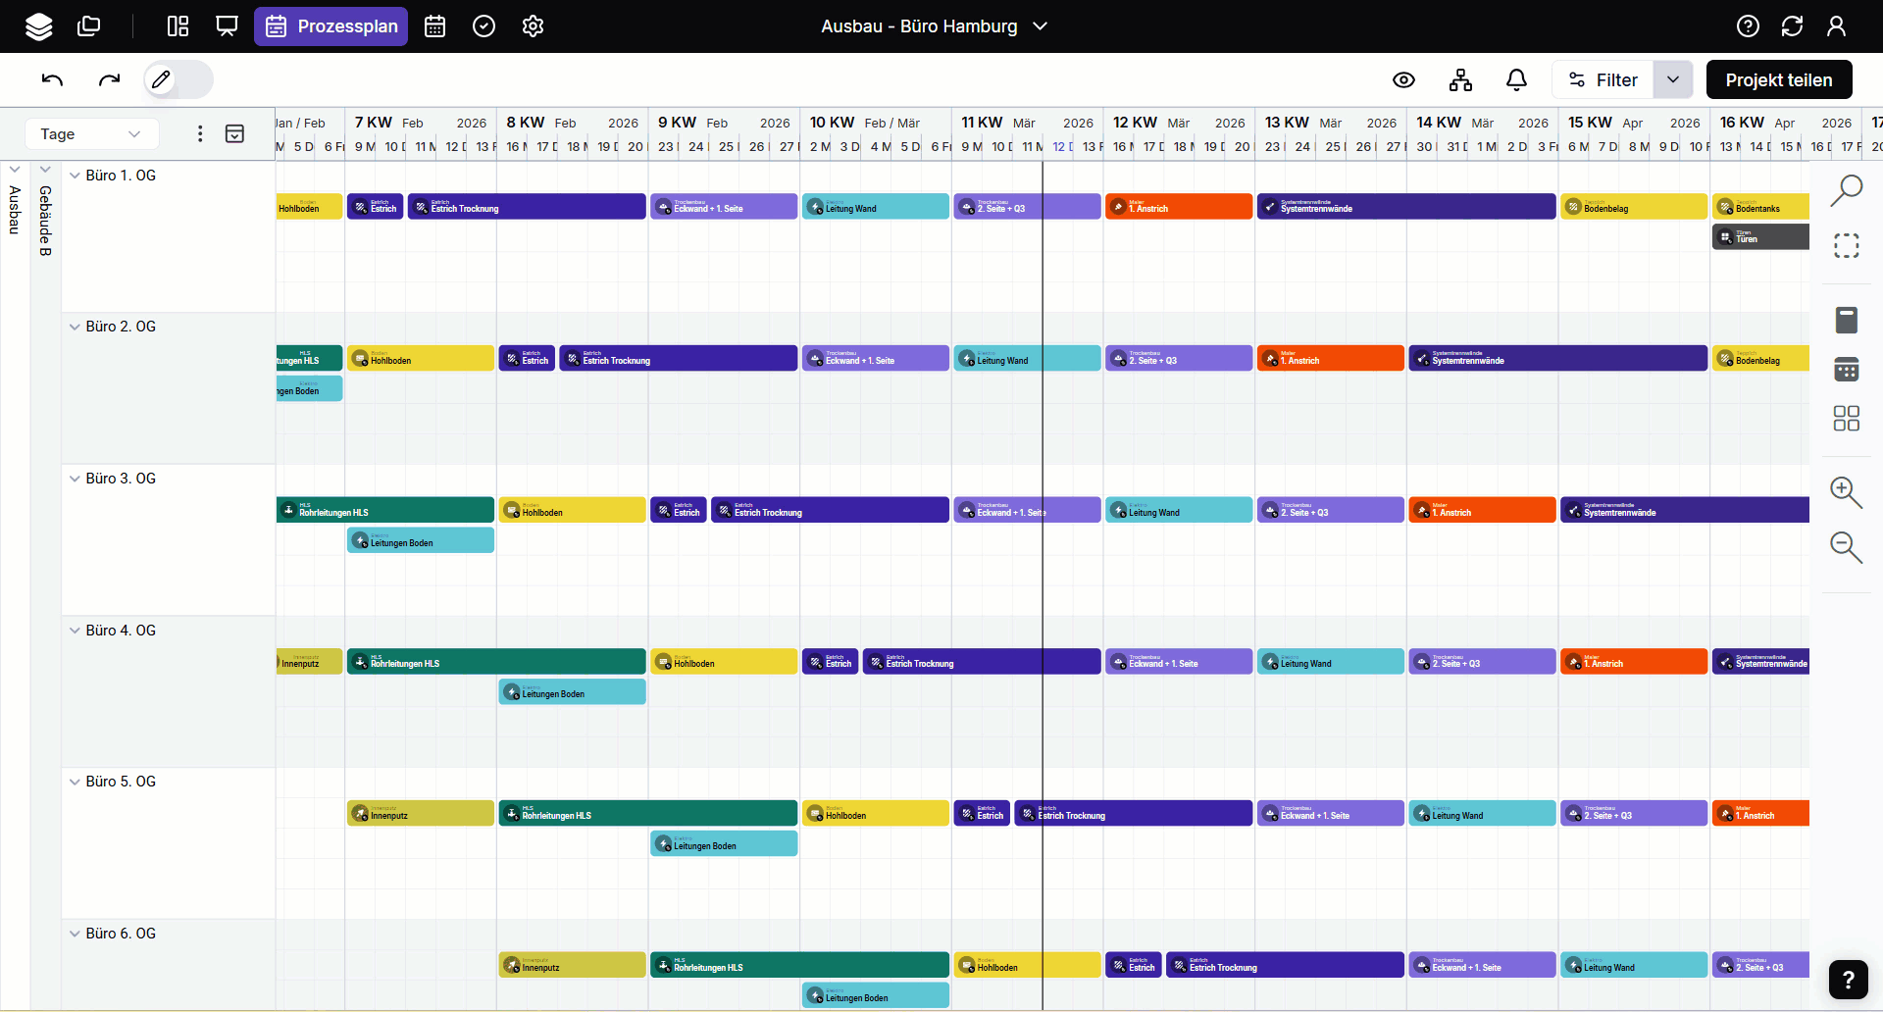Toggle the eye visibility icon near Filter
Screen dimensions: 1883x1012
click(x=1403, y=79)
